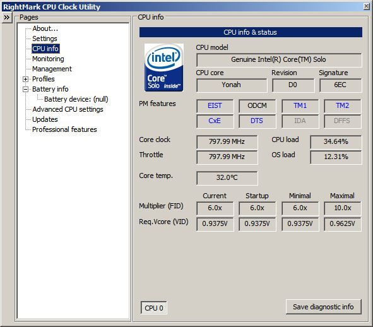Click the Current multiplier 6.0x value
The height and width of the screenshot is (327, 373).
215,208
